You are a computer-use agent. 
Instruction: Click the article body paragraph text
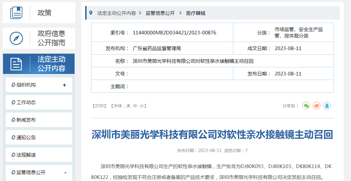[212, 172]
